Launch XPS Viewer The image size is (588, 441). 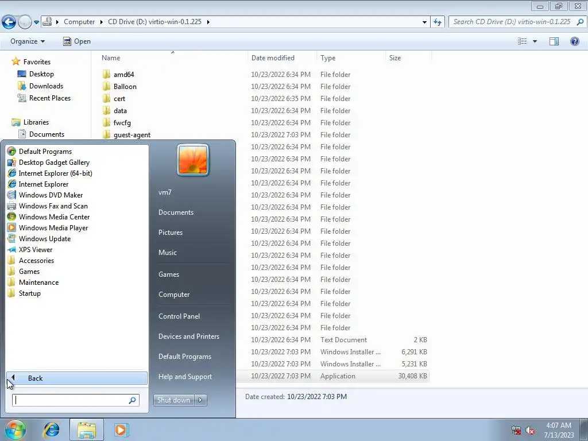click(x=36, y=249)
